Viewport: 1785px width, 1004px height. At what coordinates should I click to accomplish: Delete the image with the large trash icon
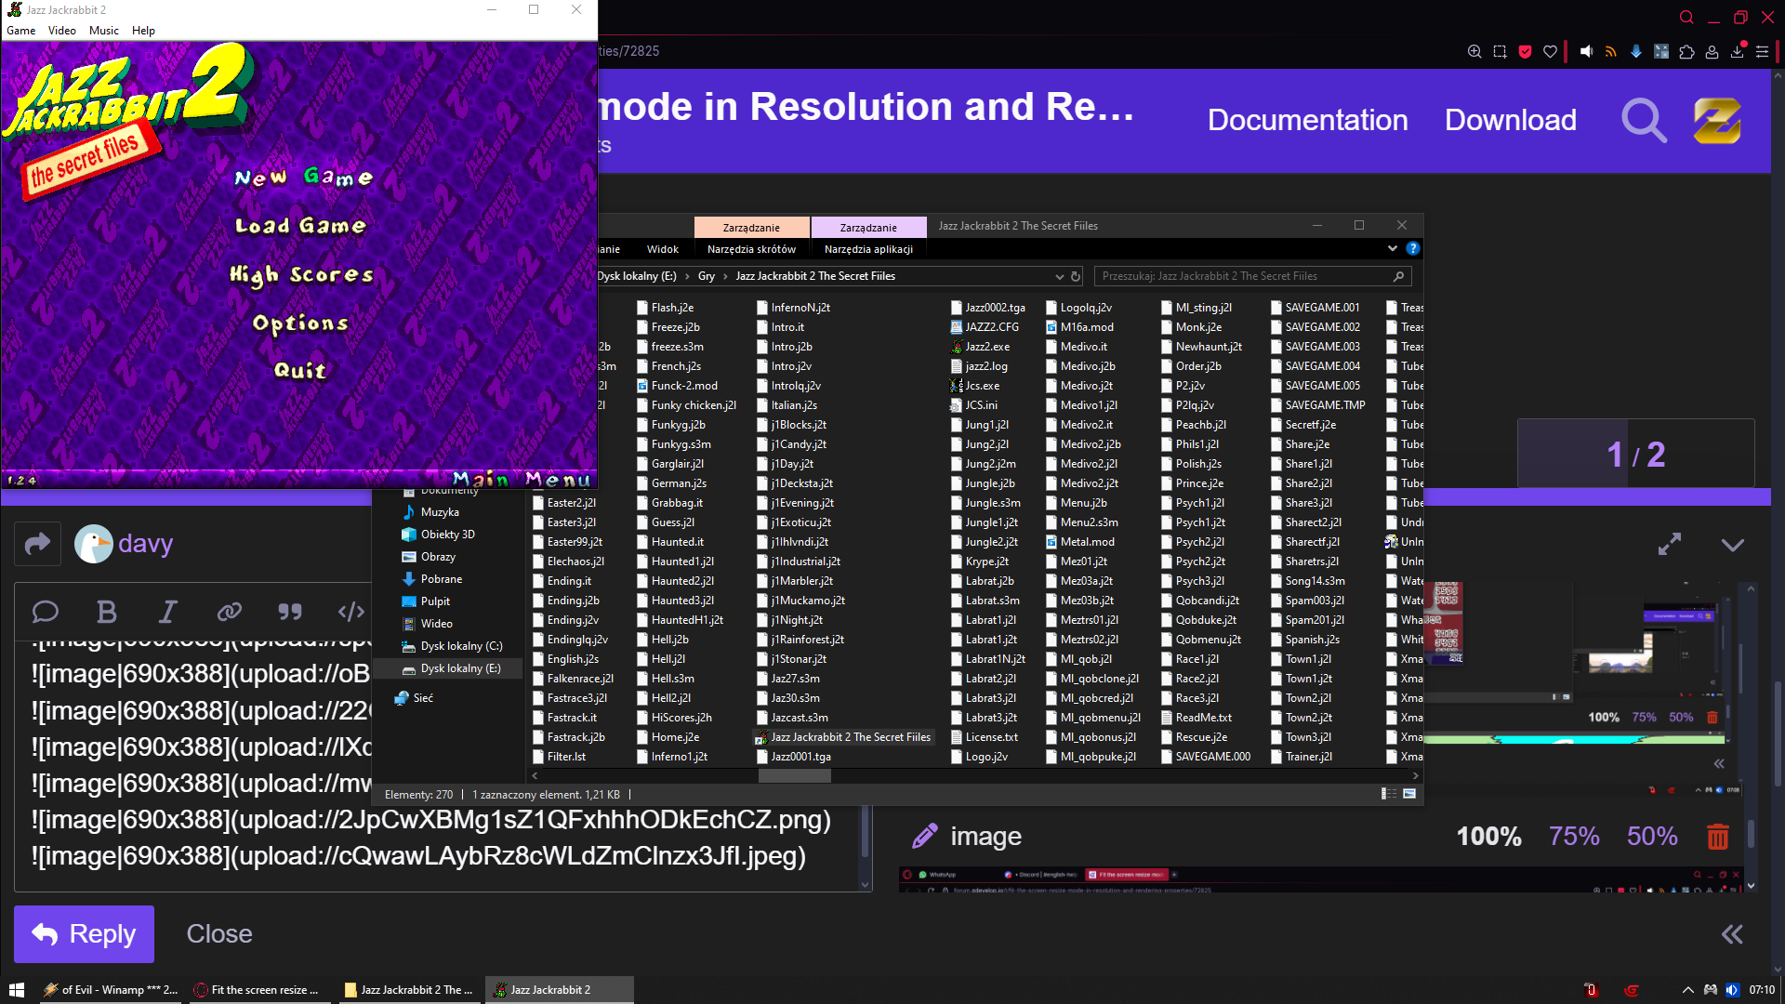pos(1717,837)
